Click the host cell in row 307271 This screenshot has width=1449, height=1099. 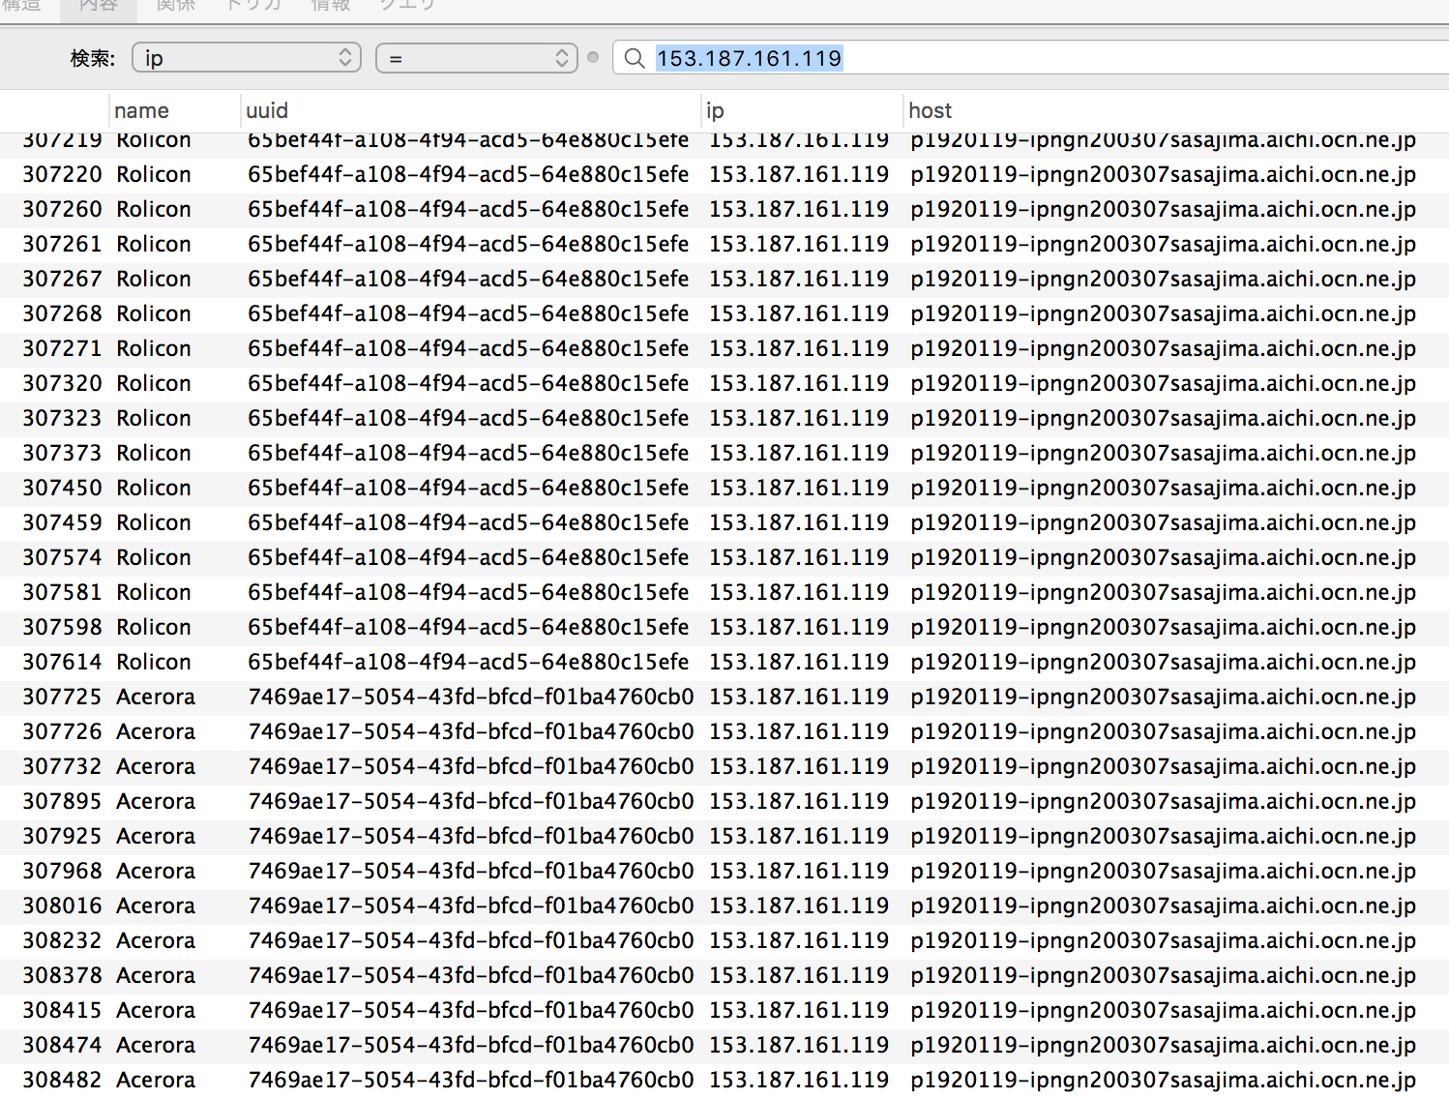[x=1163, y=348]
